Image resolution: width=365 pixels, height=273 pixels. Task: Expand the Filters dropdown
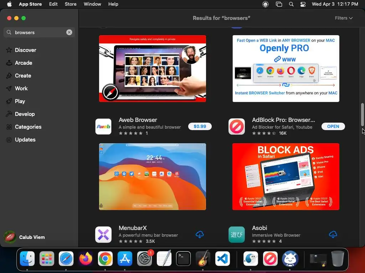pos(344,18)
